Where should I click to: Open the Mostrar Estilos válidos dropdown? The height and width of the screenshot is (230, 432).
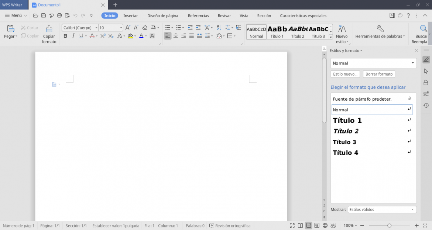point(382,209)
